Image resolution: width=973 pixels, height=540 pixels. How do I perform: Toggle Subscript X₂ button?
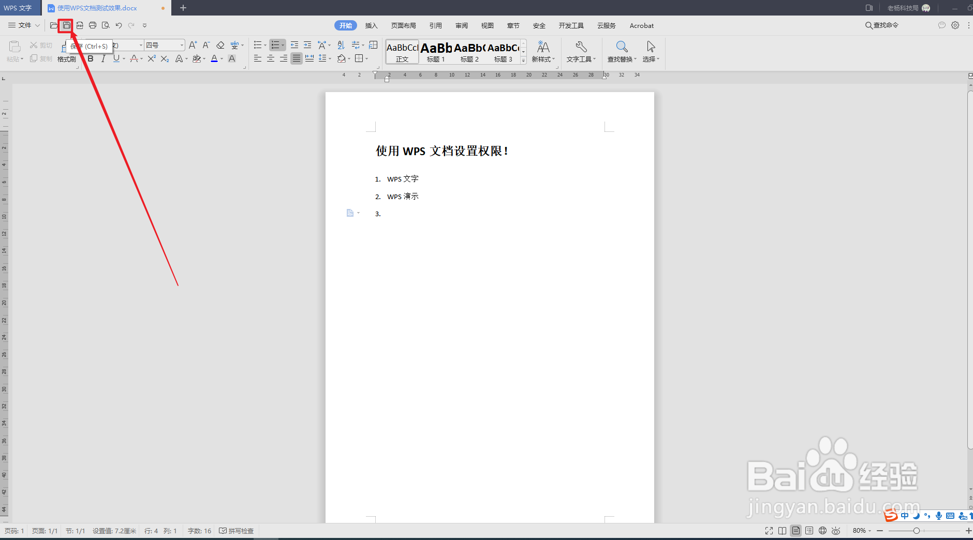165,58
